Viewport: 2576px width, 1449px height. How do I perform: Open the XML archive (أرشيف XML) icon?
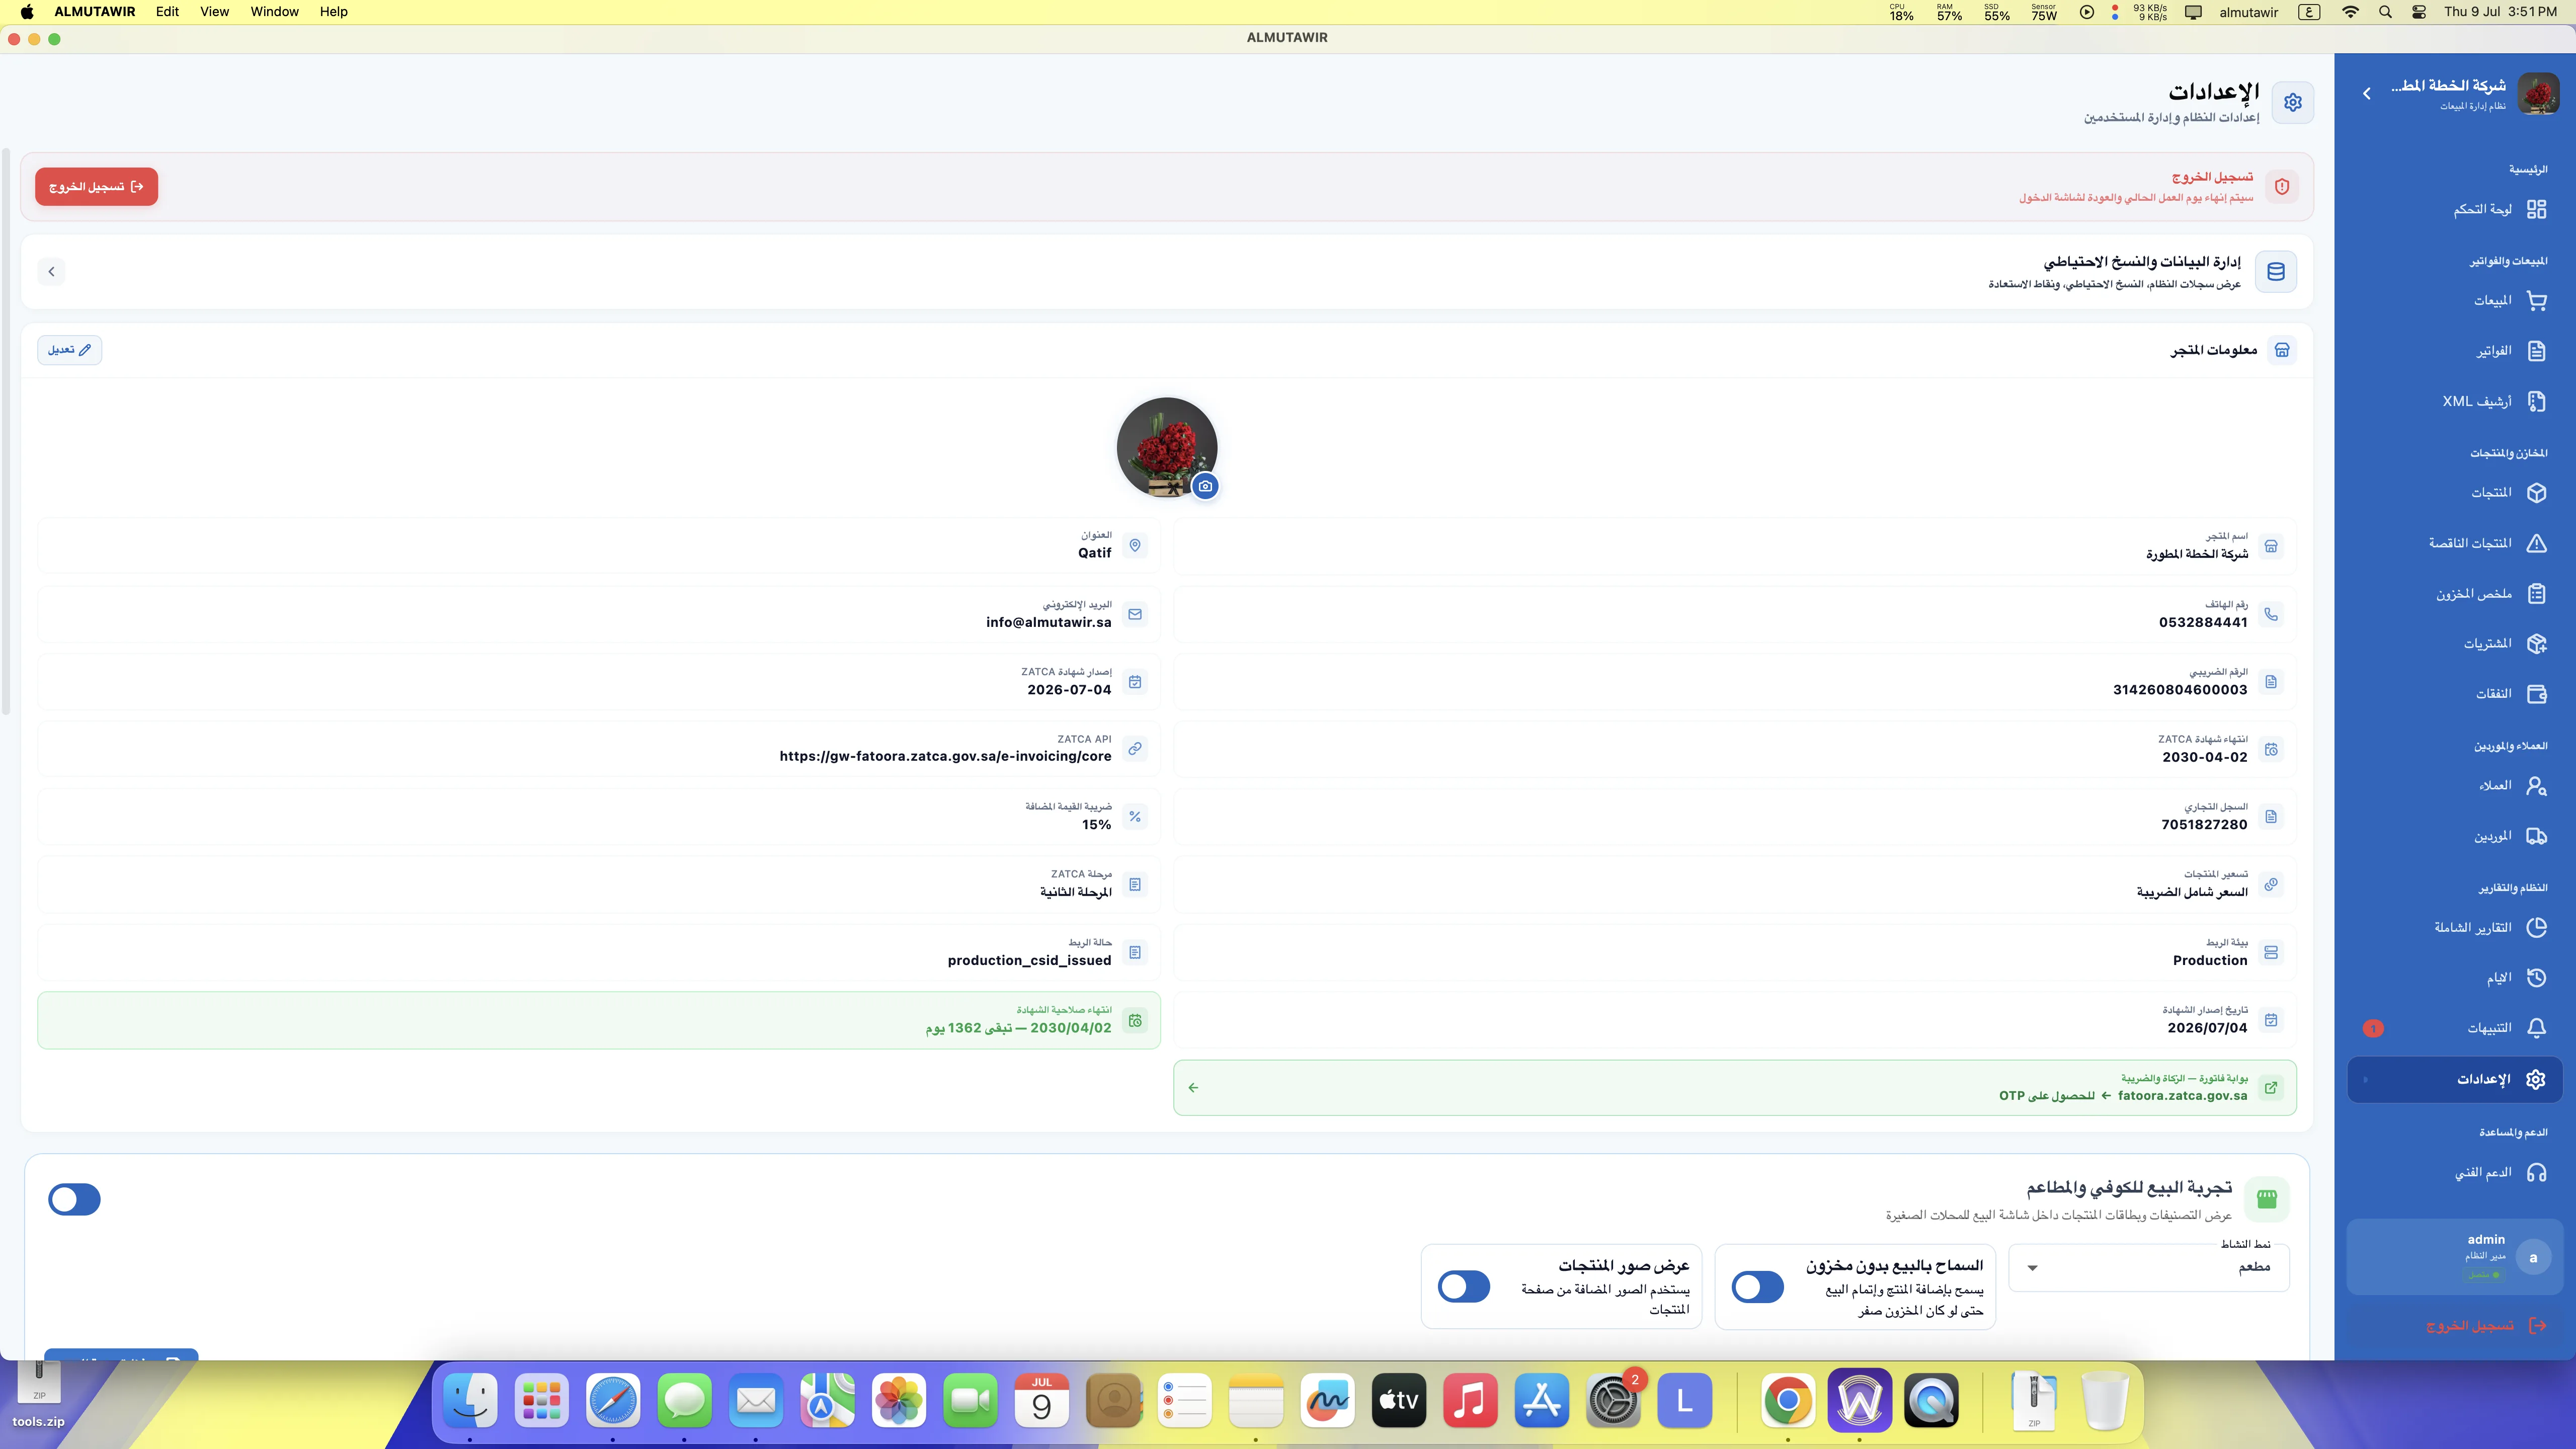[x=2536, y=401]
